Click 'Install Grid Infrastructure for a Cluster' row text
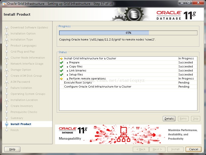206x155 pixels. (x=90, y=58)
